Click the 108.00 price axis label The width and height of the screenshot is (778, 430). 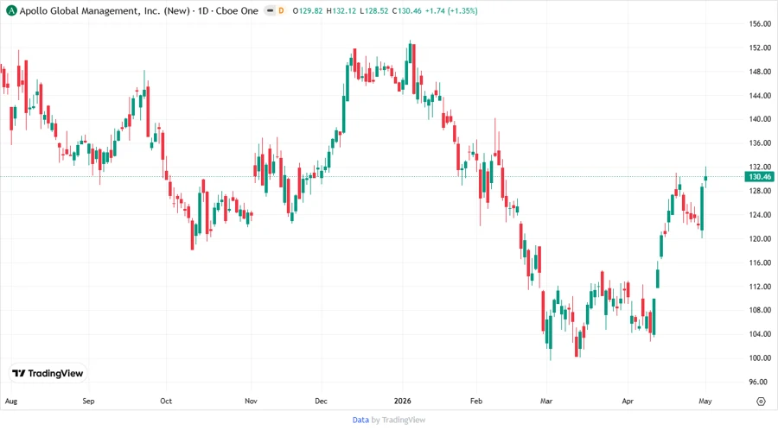pyautogui.click(x=760, y=310)
